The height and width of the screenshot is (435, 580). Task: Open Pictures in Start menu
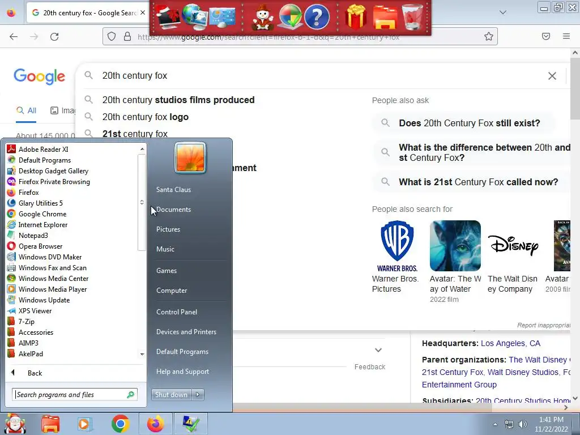[168, 229]
